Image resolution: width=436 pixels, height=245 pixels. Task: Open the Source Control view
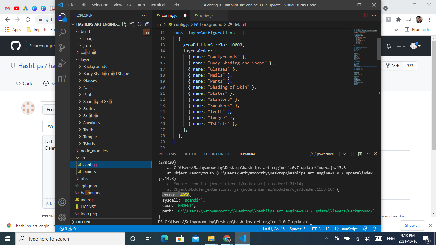click(63, 47)
